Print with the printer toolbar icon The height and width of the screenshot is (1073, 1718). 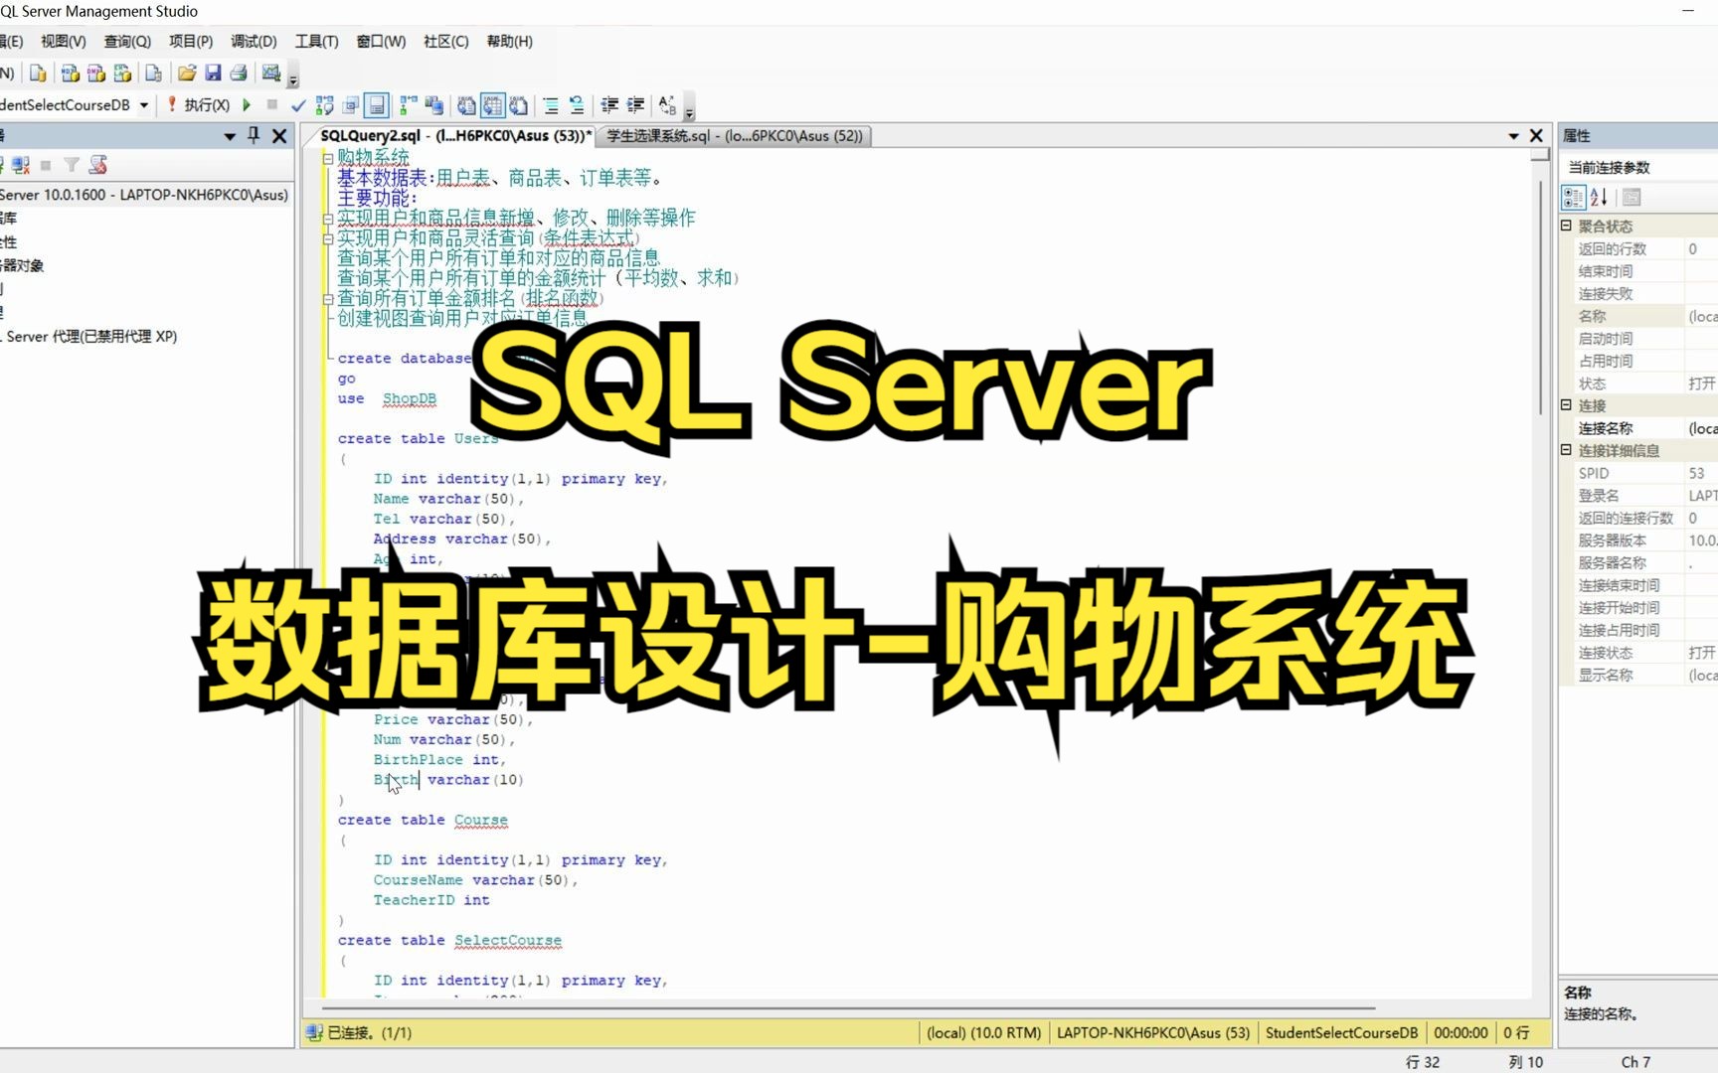pyautogui.click(x=239, y=74)
